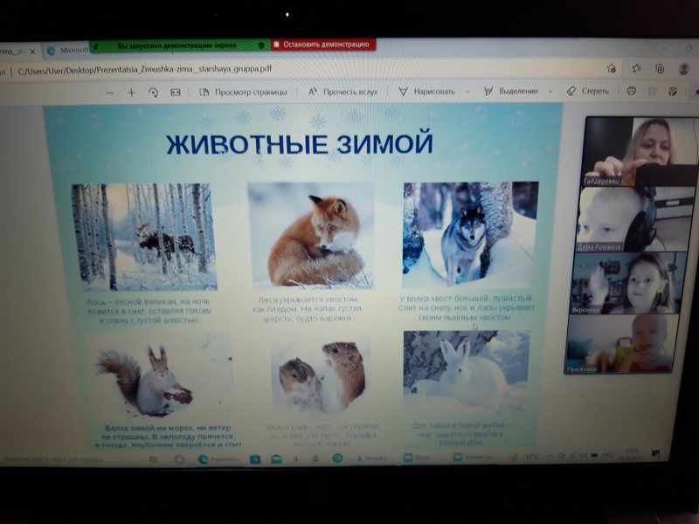Click the shield icon on green sharing bar
The height and width of the screenshot is (524, 699).
click(261, 45)
